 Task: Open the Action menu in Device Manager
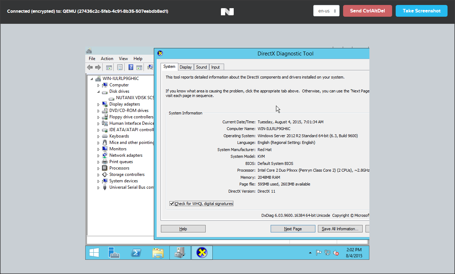pos(107,59)
